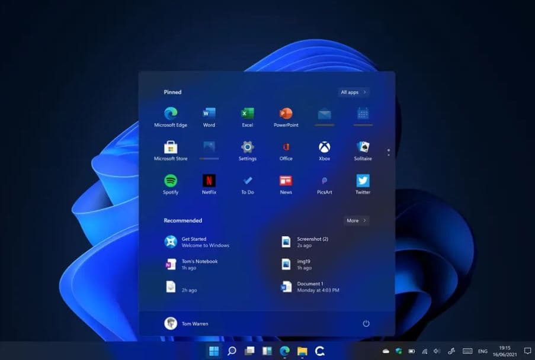Open the Windows Security shield tray icon
The height and width of the screenshot is (360, 535).
(399, 351)
